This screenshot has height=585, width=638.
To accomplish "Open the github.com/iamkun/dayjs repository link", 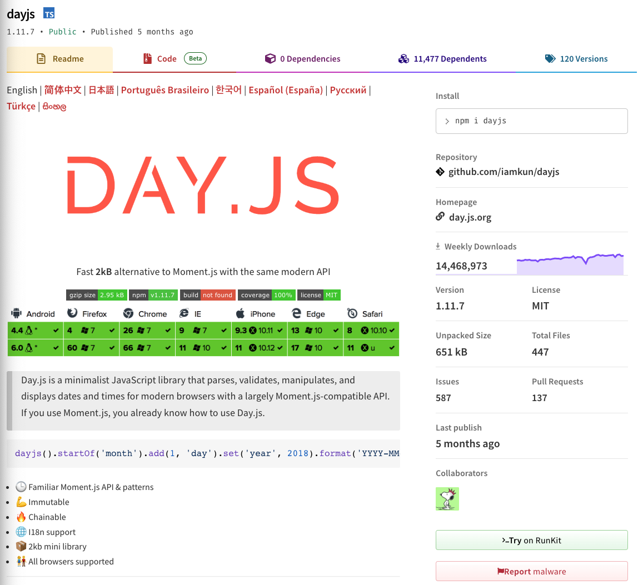I will point(504,172).
